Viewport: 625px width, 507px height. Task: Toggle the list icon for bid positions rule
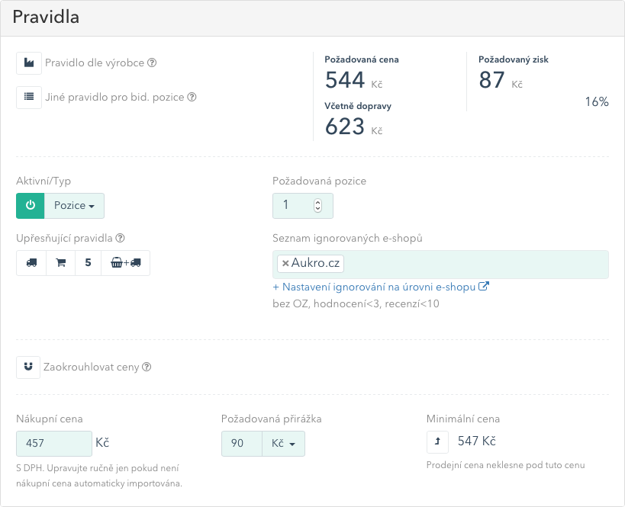pyautogui.click(x=29, y=97)
